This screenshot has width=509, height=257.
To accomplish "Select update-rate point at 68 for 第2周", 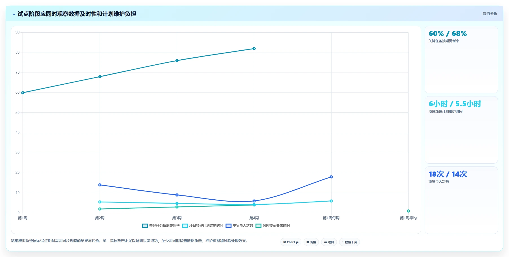I will (100, 77).
